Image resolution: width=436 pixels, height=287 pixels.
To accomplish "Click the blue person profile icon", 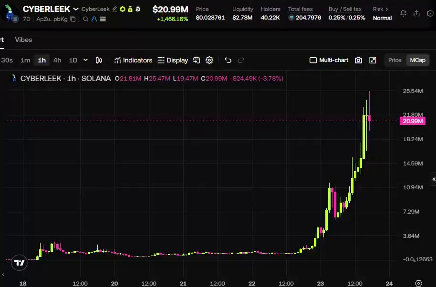I will 94,19.
